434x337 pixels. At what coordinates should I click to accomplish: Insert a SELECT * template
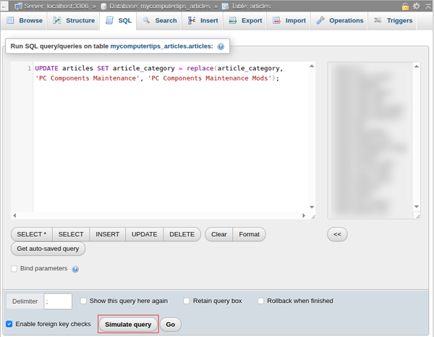[x=32, y=234]
